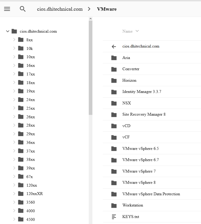Expand the 120xxXR tree folder
This screenshot has height=224, width=201.
coord(14,193)
